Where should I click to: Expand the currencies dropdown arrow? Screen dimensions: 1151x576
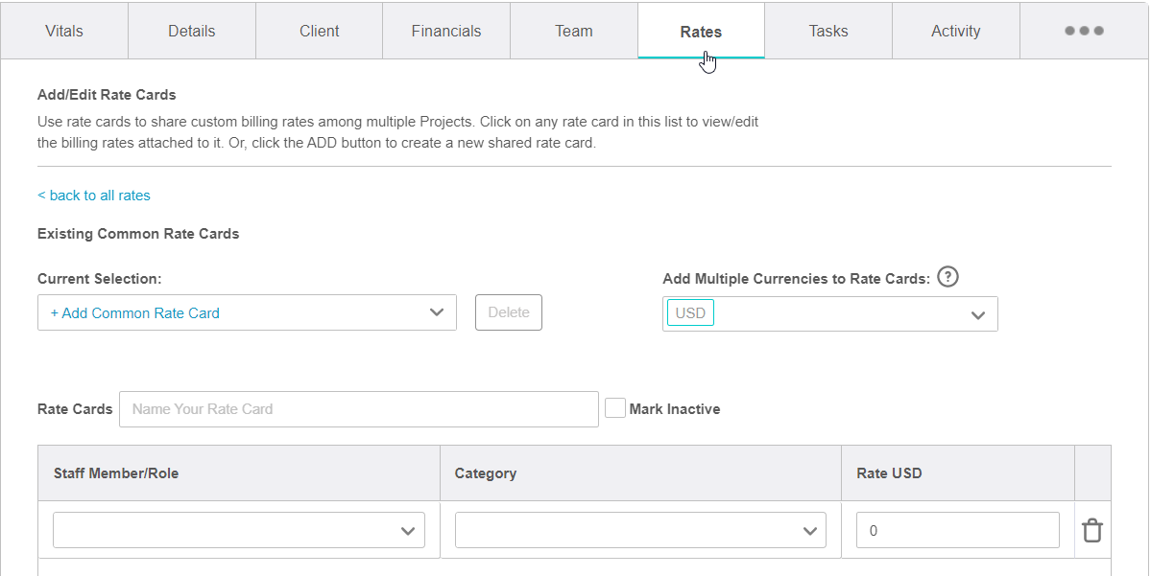[x=978, y=315]
